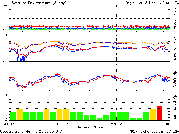Image resolution: width=179 pixels, height=134 pixels.
Task: Click the yellow Kp bar right after the Mar 17 line
Action: [x=66, y=114]
